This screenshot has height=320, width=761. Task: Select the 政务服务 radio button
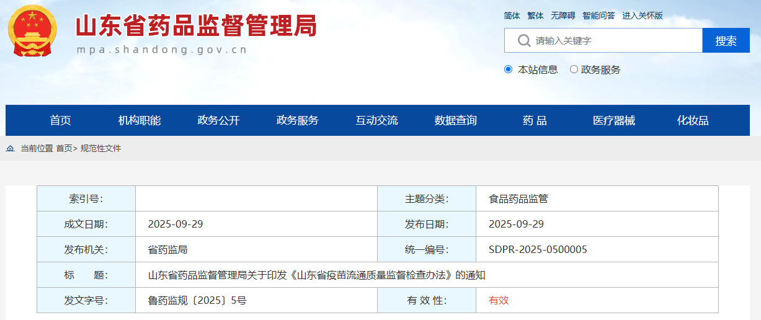click(x=574, y=69)
